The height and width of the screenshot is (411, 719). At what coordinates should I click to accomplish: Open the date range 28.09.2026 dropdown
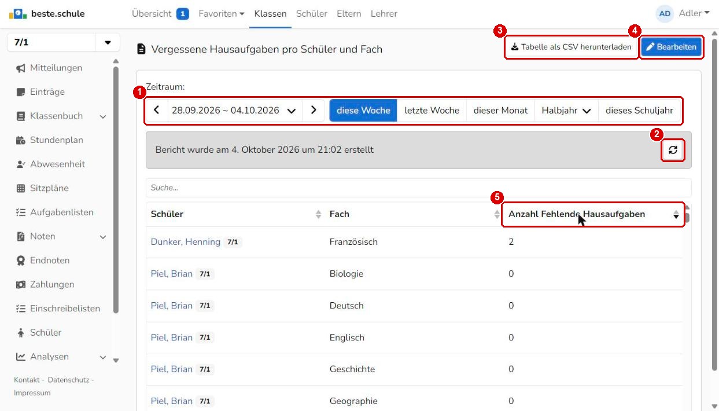[x=234, y=110]
